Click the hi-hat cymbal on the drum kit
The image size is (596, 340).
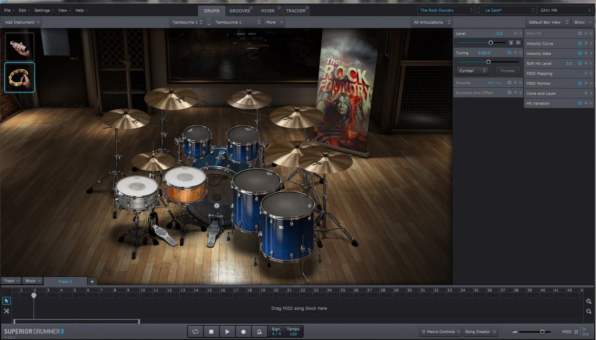tap(153, 161)
